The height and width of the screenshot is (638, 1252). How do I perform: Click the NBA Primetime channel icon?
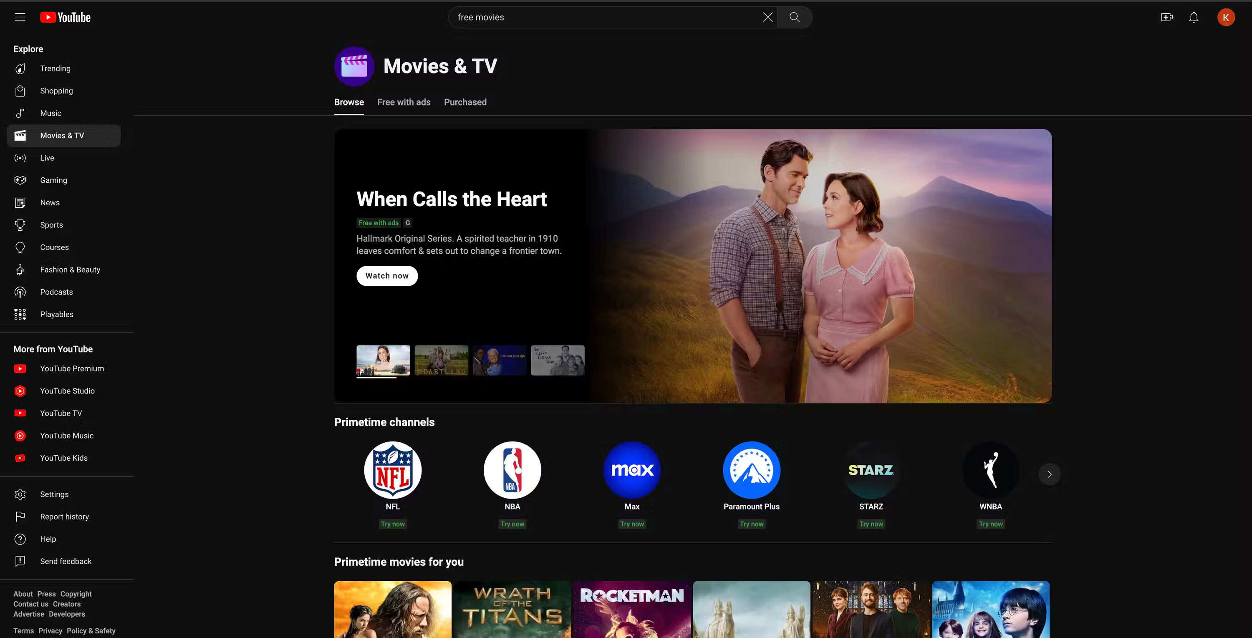(x=512, y=469)
